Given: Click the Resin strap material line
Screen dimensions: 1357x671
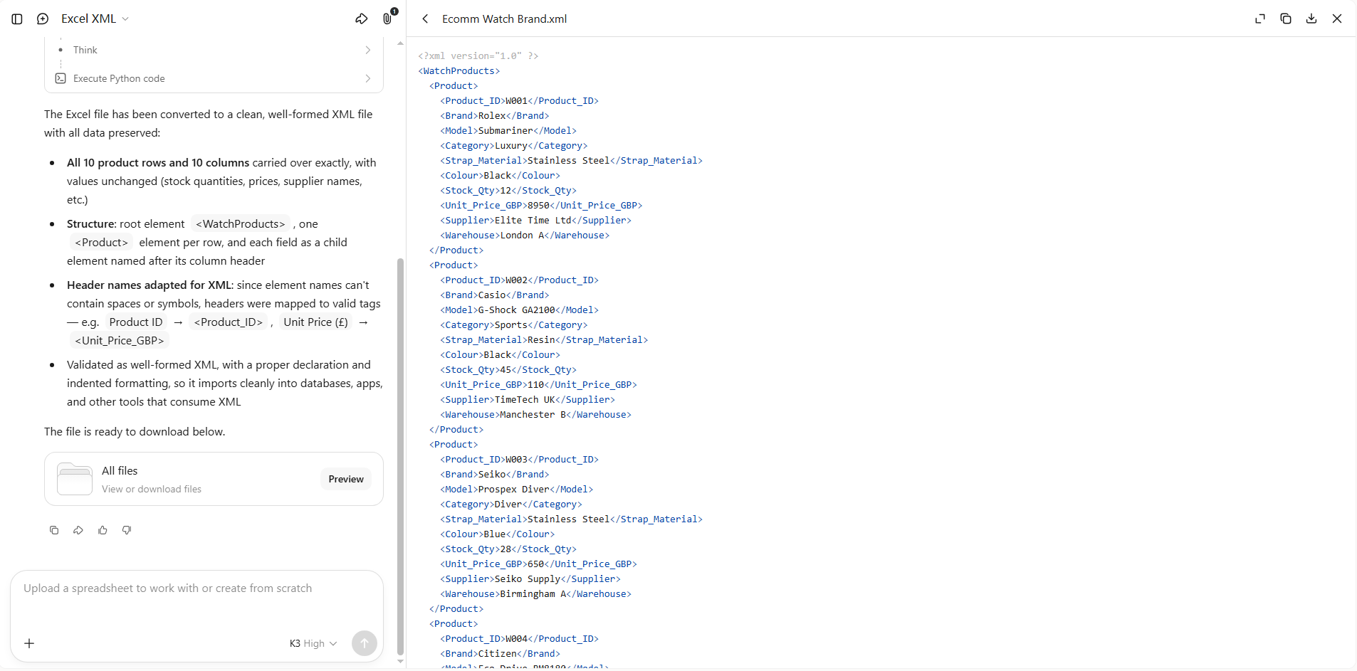Looking at the screenshot, I should 544,340.
